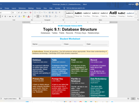Increase paragraph indent
This screenshot has width=139, height=104.
(53, 12)
